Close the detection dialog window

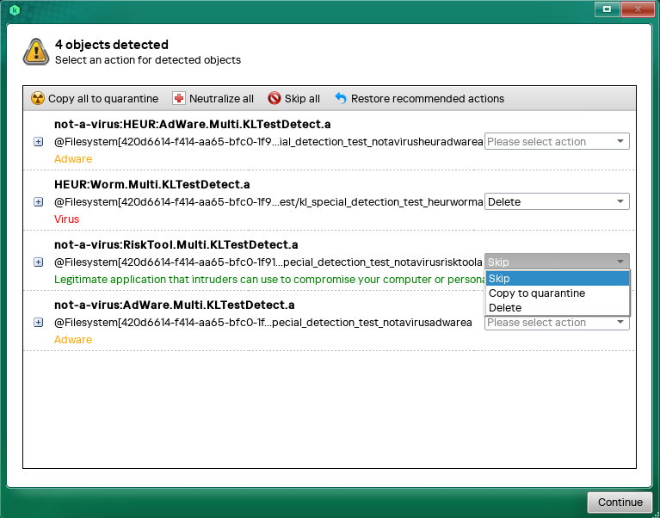point(638,9)
